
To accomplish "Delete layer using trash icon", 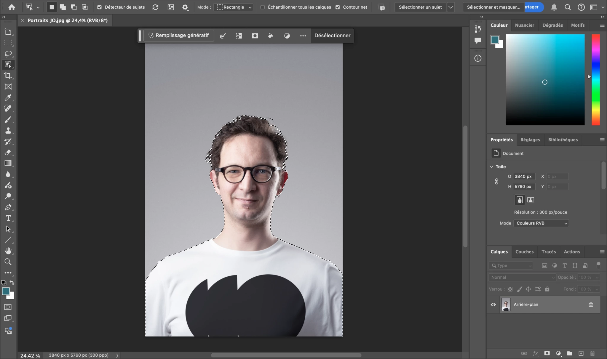I will [x=592, y=353].
